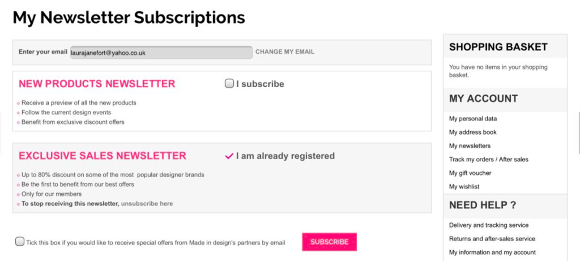The width and height of the screenshot is (580, 261).
Task: Click the NEED HELP ? section heading
Action: 483,205
